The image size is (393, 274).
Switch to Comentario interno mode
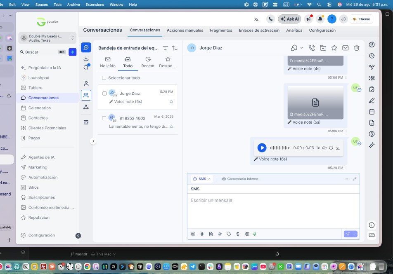tap(240, 179)
